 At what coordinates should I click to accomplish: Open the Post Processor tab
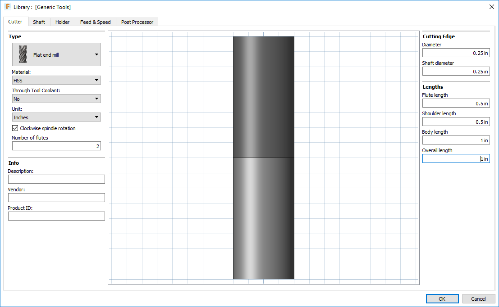pyautogui.click(x=137, y=22)
